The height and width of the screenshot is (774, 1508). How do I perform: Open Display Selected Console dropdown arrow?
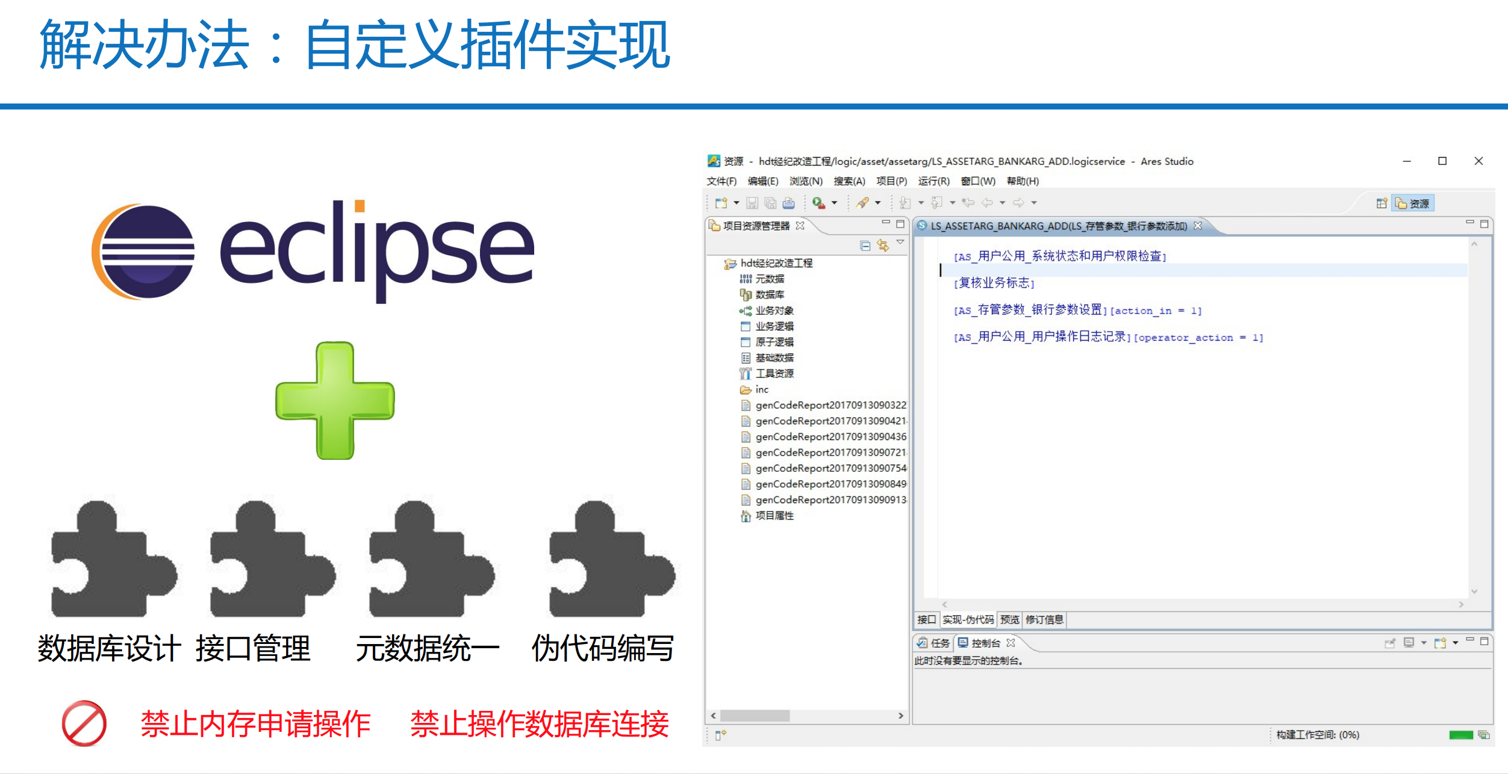click(x=1424, y=643)
